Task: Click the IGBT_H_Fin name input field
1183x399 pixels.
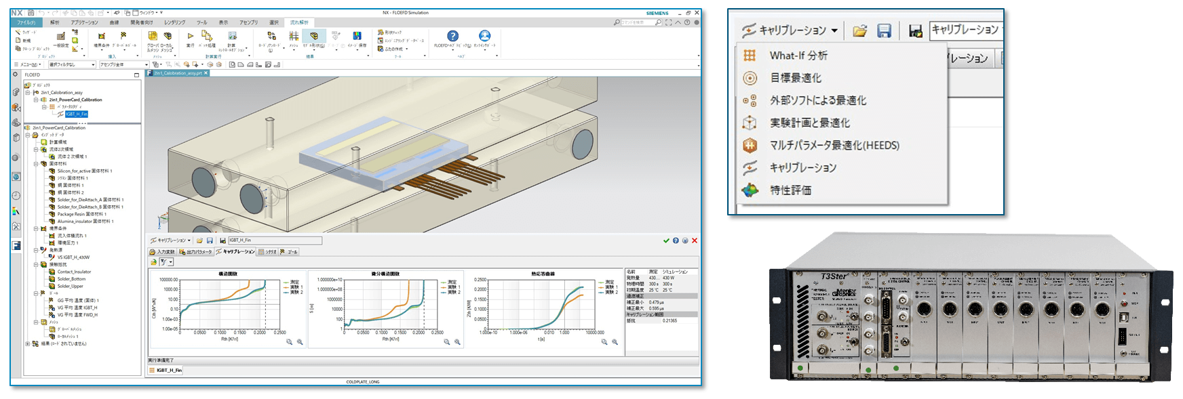Action: click(x=275, y=240)
